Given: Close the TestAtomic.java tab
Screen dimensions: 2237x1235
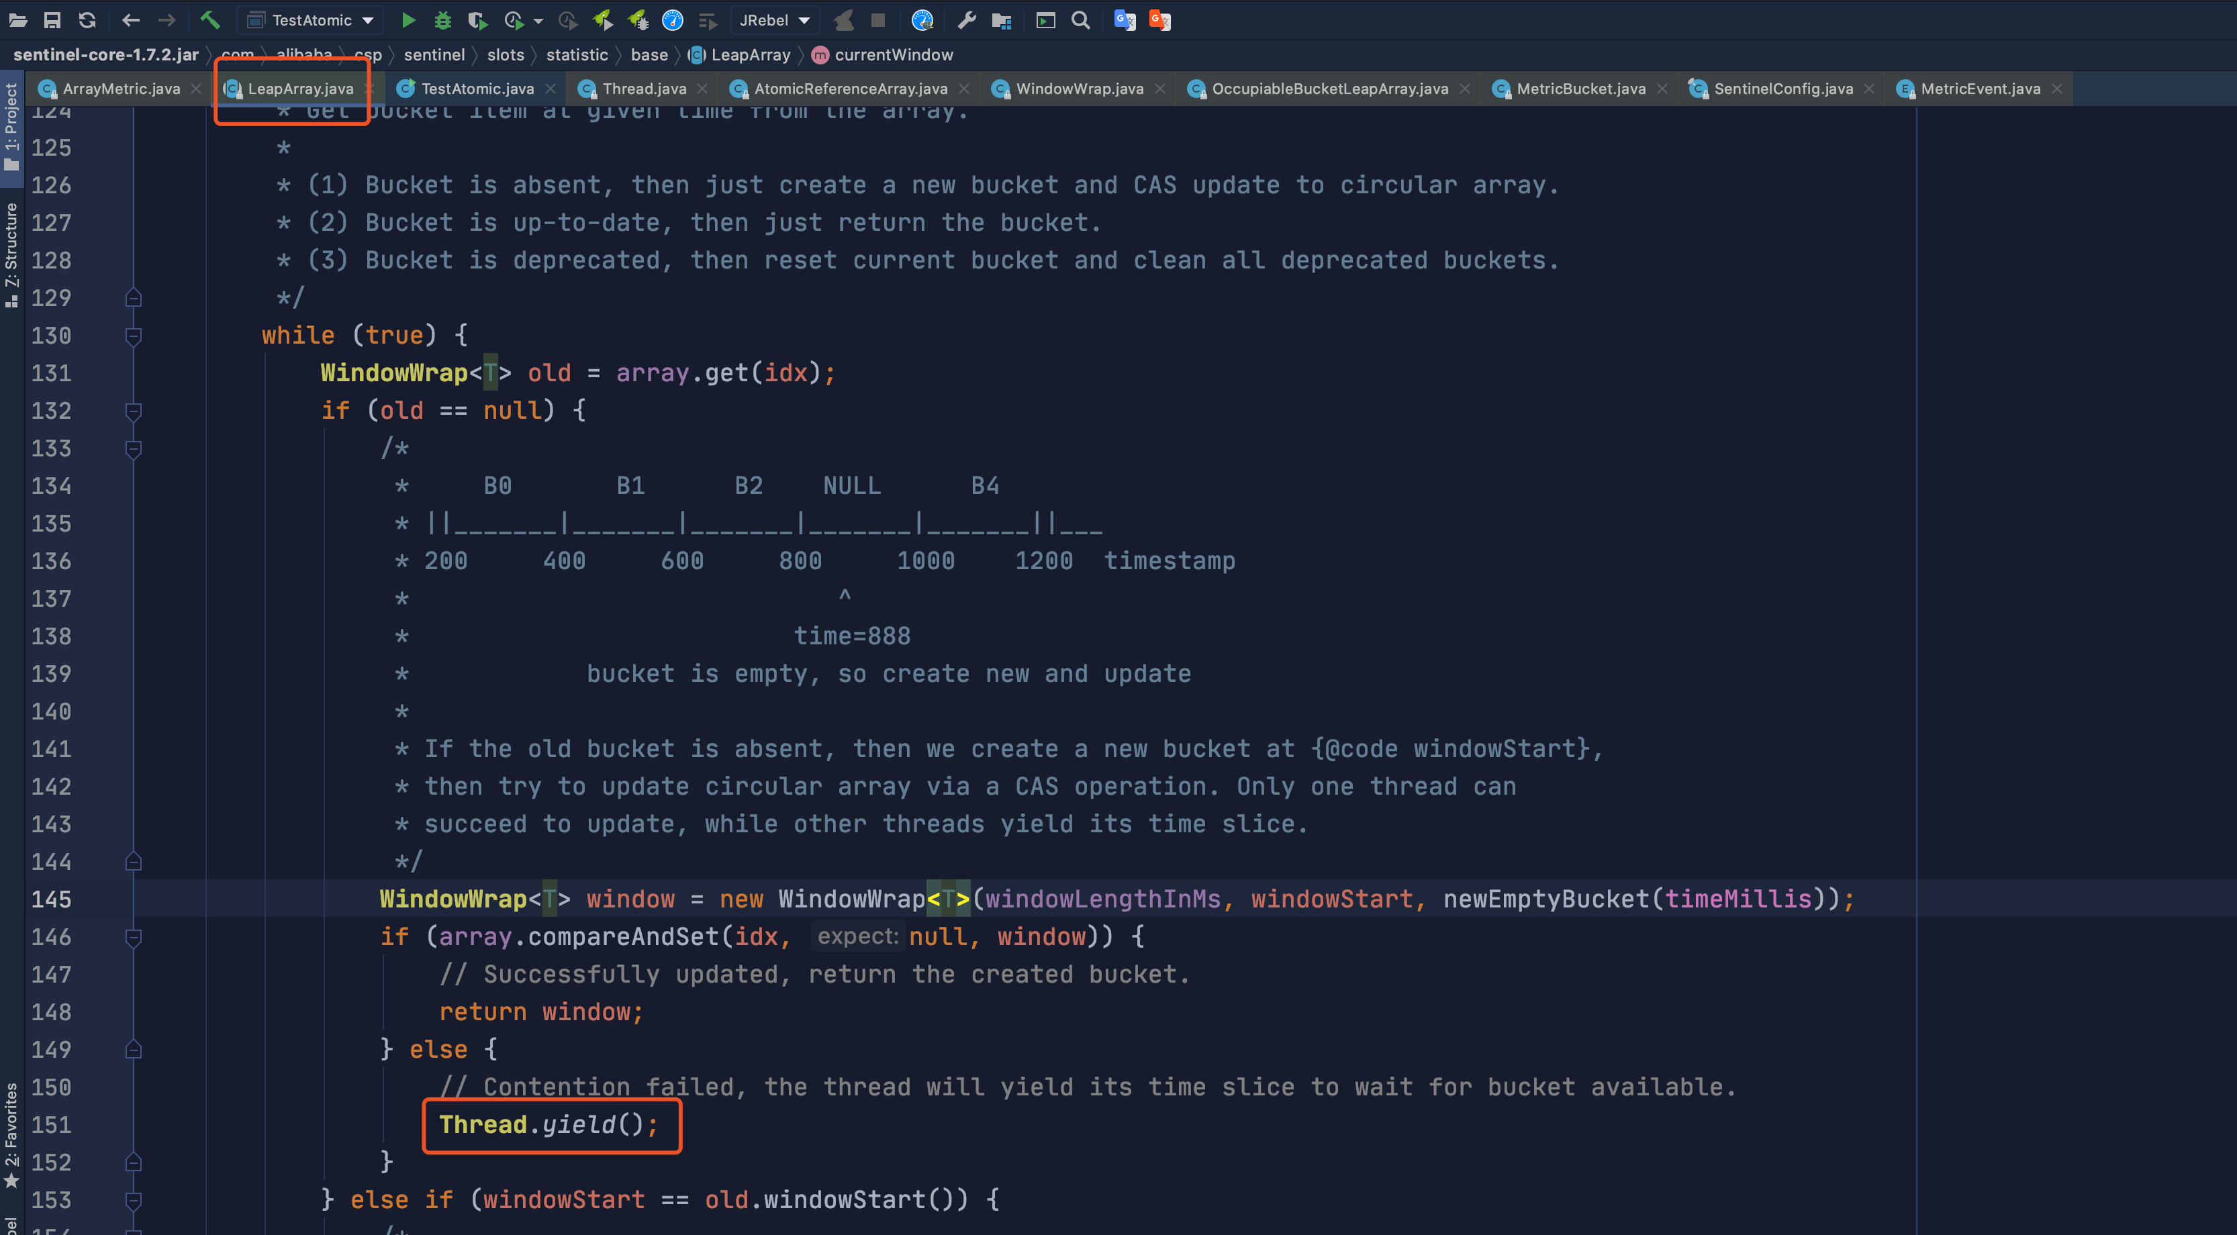Looking at the screenshot, I should (551, 89).
